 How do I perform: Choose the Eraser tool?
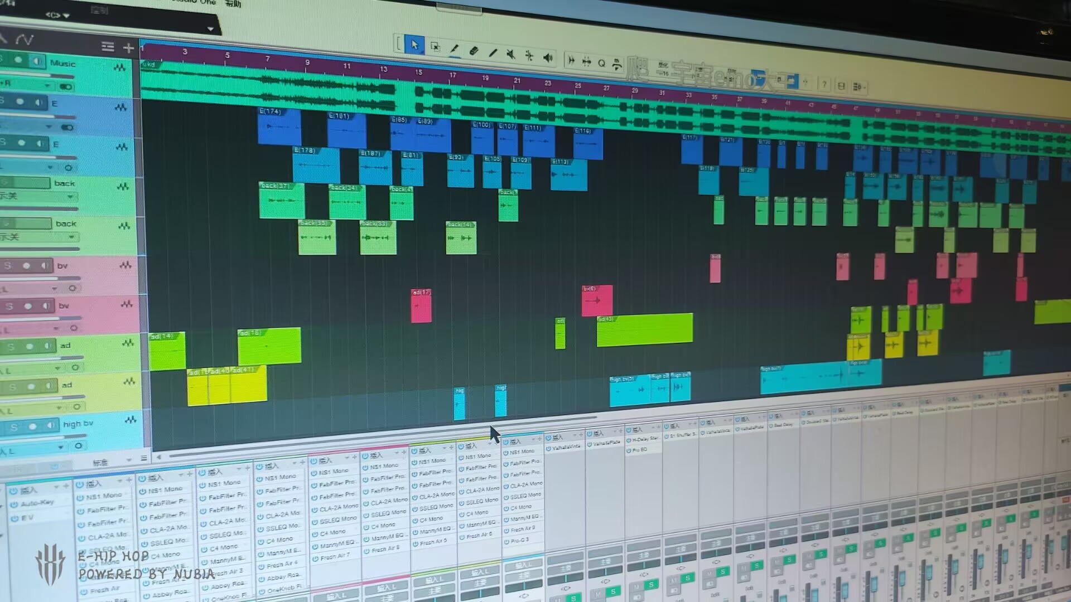(x=473, y=51)
